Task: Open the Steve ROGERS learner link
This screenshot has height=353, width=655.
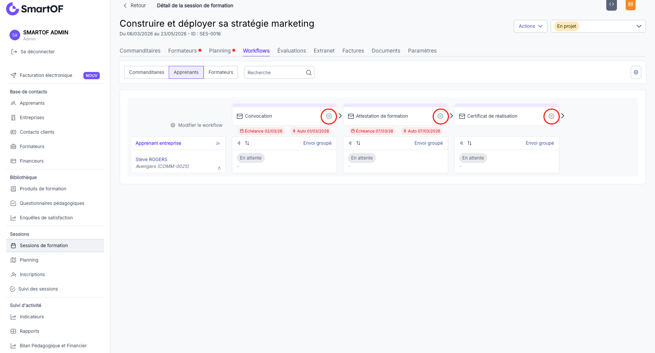Action: click(152, 160)
